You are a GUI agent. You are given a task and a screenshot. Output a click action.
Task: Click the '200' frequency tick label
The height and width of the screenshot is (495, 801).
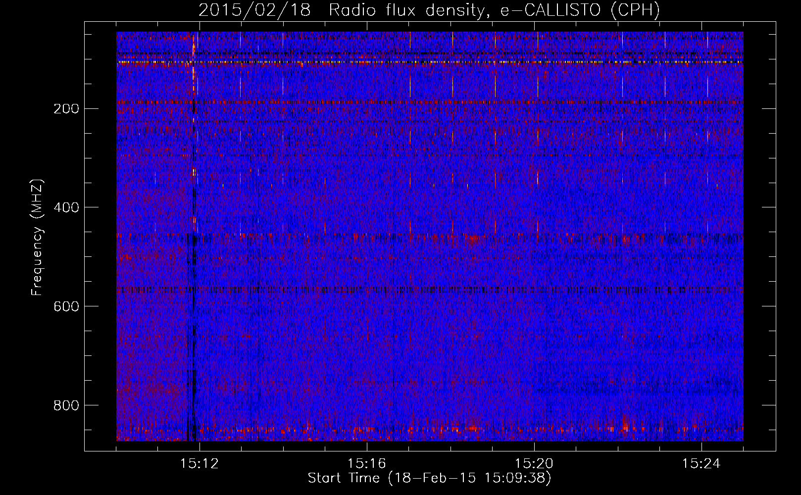pos(66,108)
